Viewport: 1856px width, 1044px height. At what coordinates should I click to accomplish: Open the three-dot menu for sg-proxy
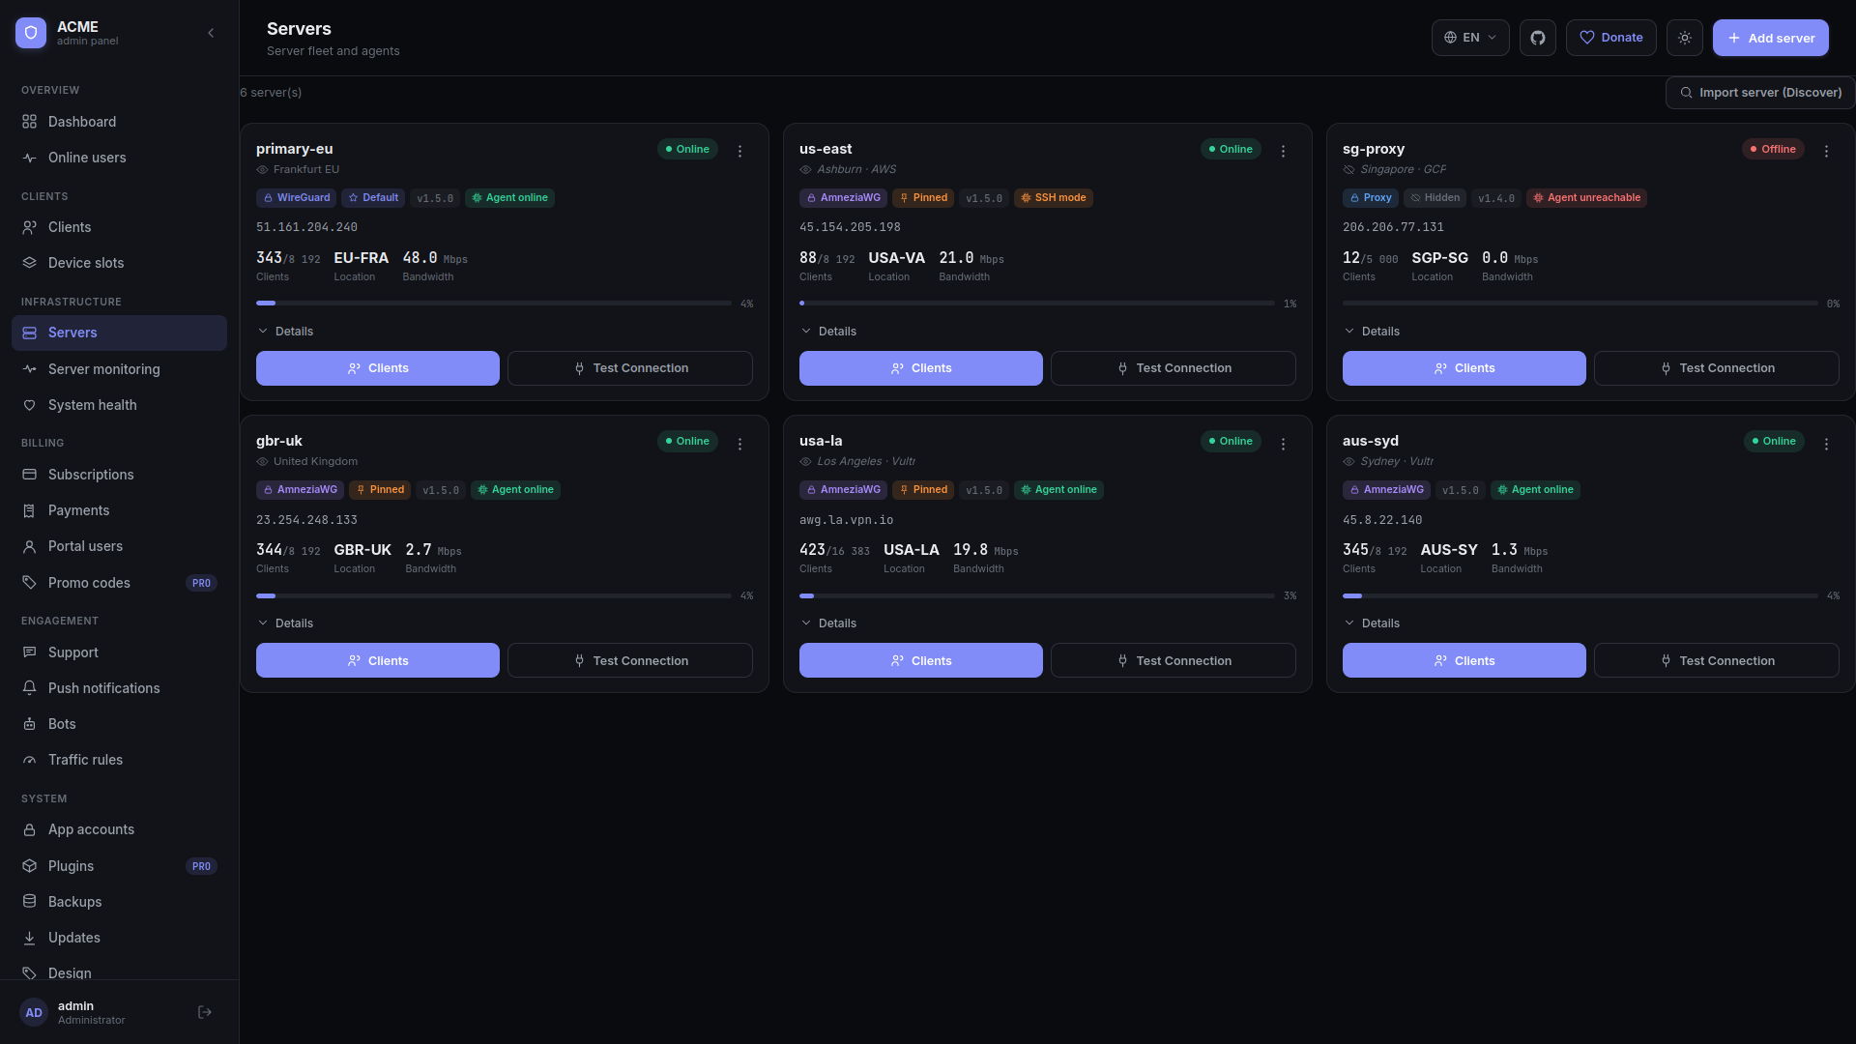pyautogui.click(x=1827, y=151)
